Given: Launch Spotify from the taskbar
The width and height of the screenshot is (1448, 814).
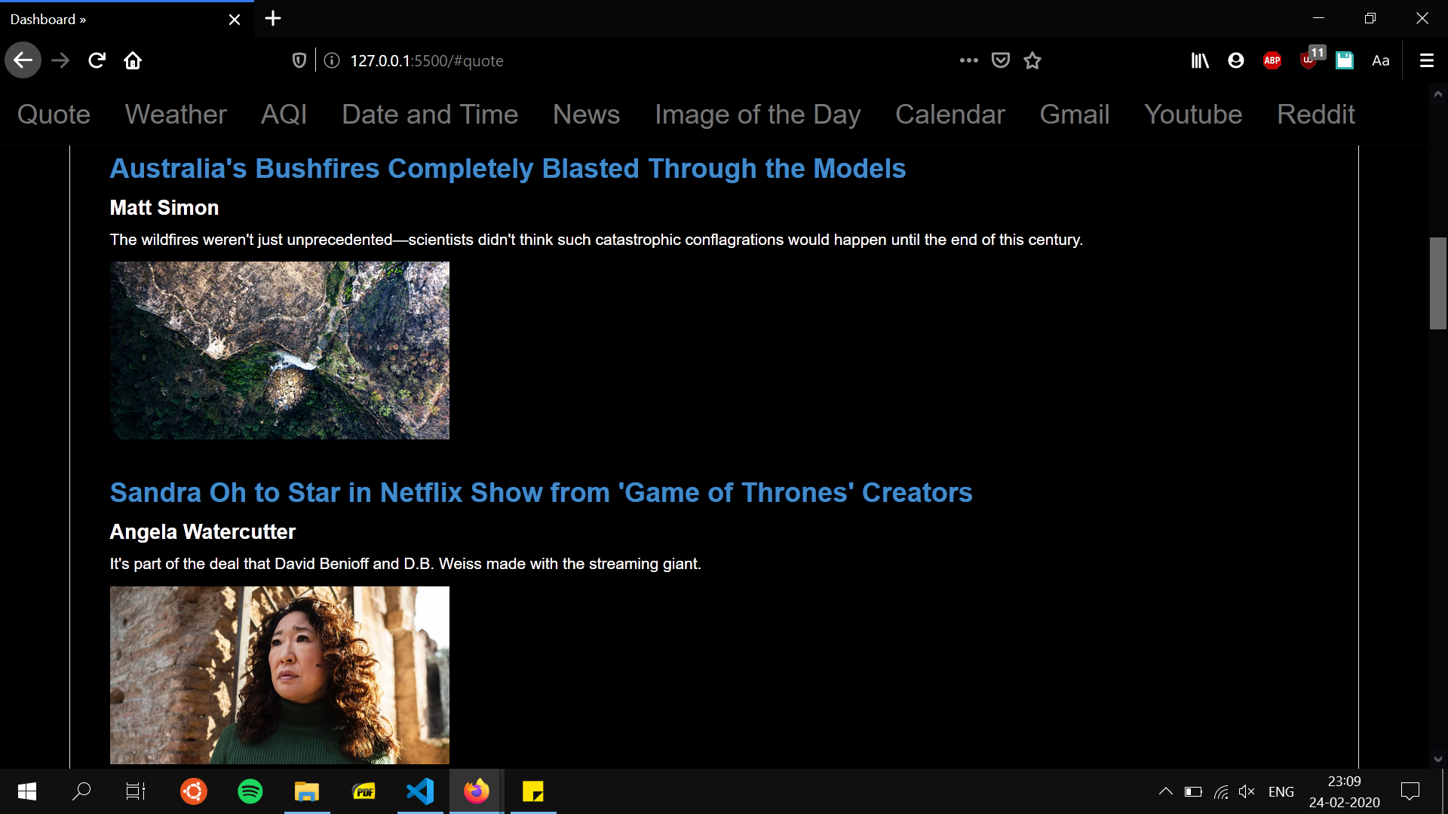Looking at the screenshot, I should pos(250,791).
